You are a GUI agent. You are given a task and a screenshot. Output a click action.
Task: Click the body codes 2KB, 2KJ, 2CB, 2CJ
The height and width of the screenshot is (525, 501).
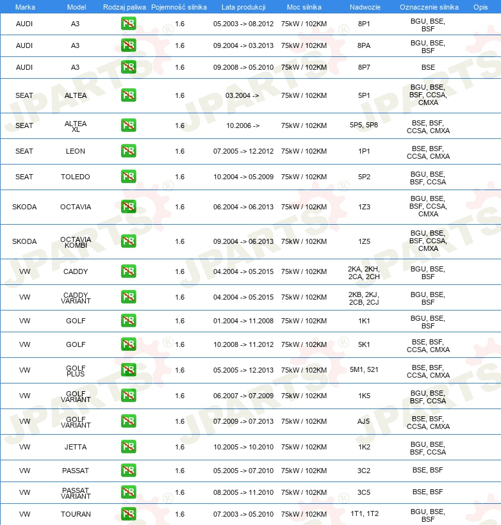point(364,298)
